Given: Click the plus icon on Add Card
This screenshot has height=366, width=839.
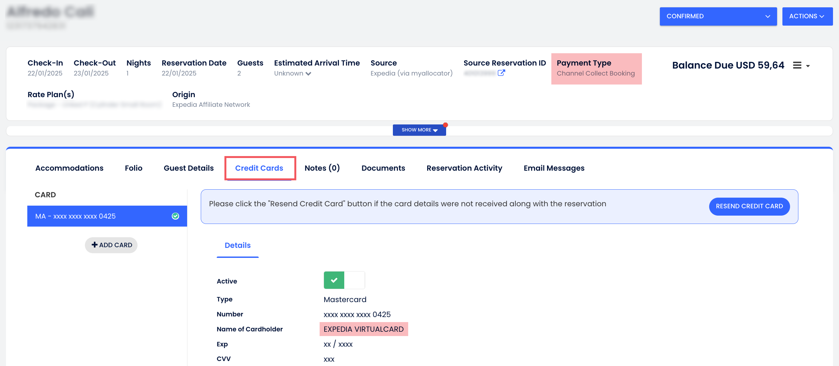Looking at the screenshot, I should coord(95,245).
